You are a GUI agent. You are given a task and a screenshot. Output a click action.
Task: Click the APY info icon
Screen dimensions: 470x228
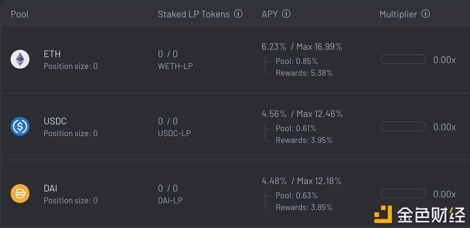[x=286, y=14]
